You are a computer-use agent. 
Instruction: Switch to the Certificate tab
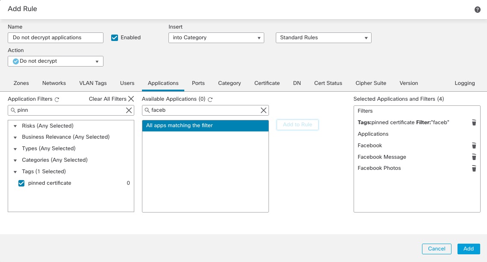pyautogui.click(x=267, y=83)
